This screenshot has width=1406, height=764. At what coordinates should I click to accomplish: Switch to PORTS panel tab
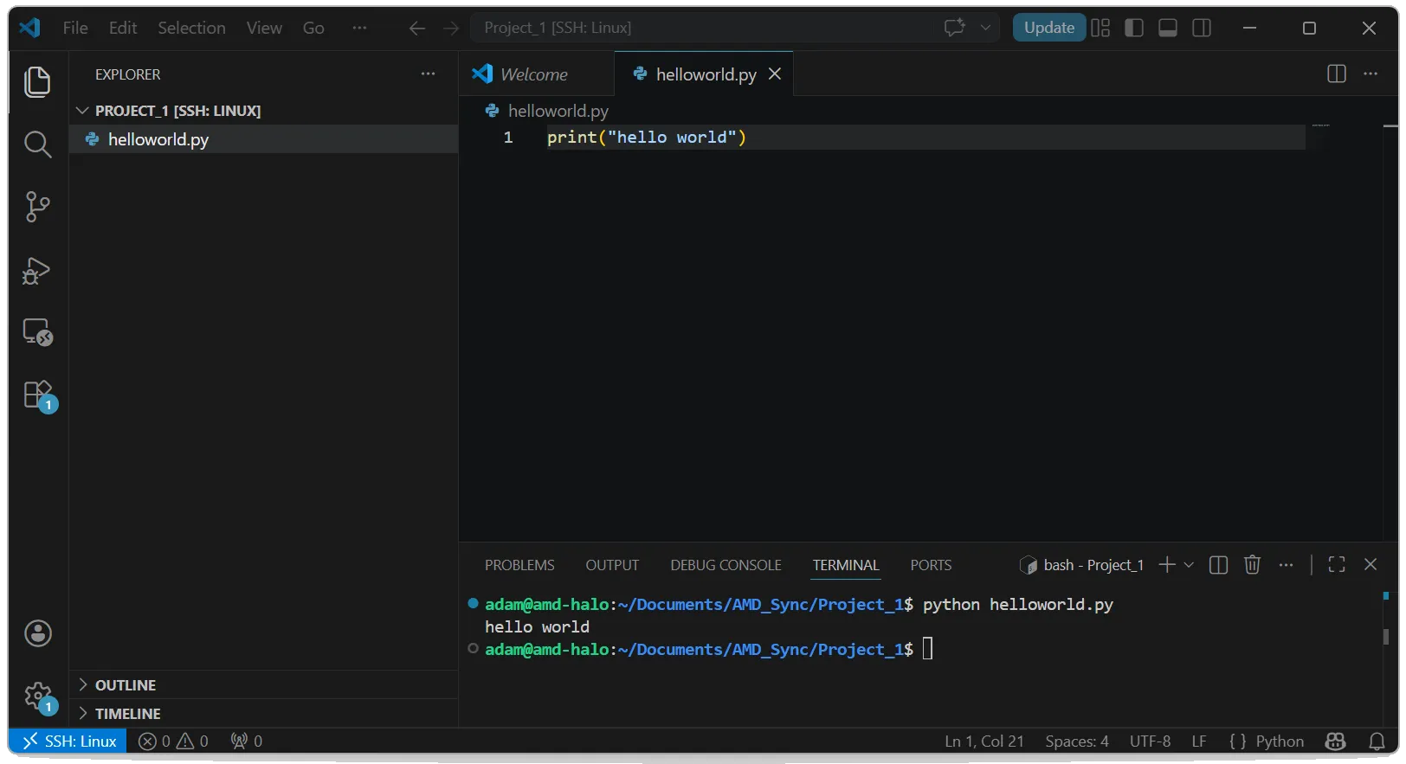tap(931, 565)
